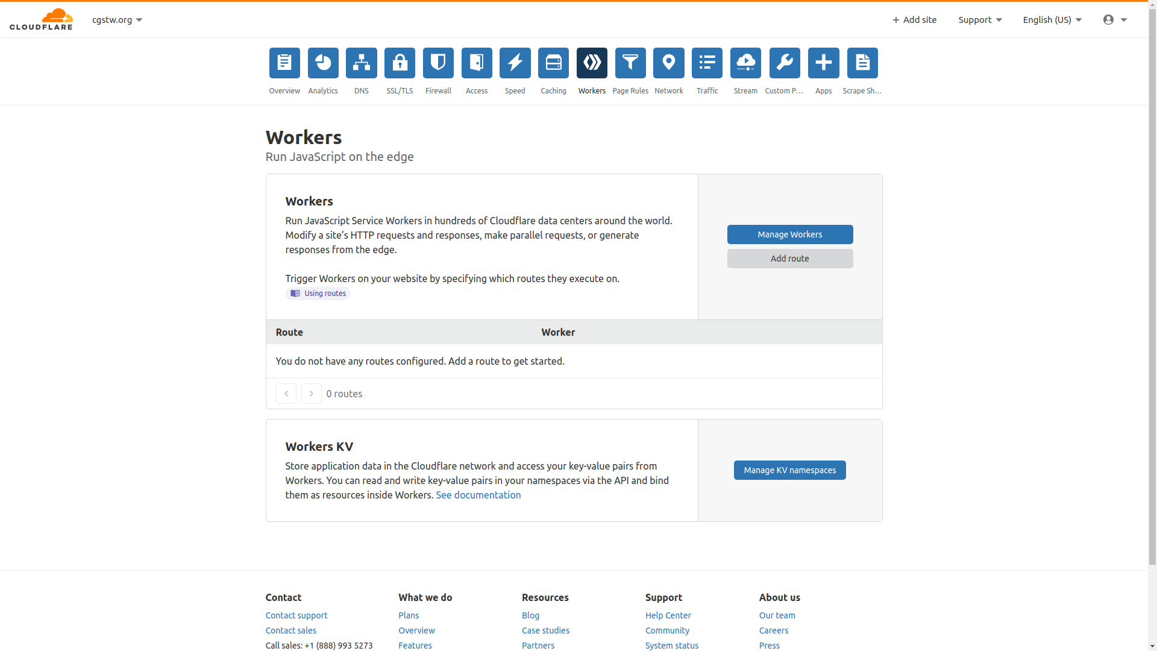This screenshot has height=651, width=1157.
Task: Go to the Firewall shield icon
Action: [x=438, y=63]
